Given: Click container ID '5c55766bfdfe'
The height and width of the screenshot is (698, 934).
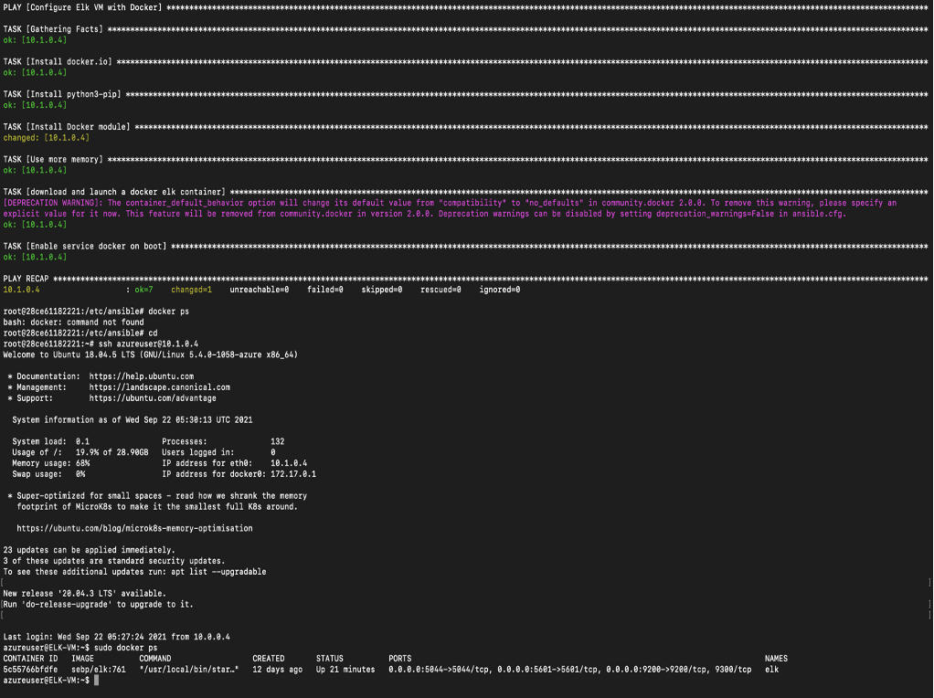Looking at the screenshot, I should click(x=30, y=670).
